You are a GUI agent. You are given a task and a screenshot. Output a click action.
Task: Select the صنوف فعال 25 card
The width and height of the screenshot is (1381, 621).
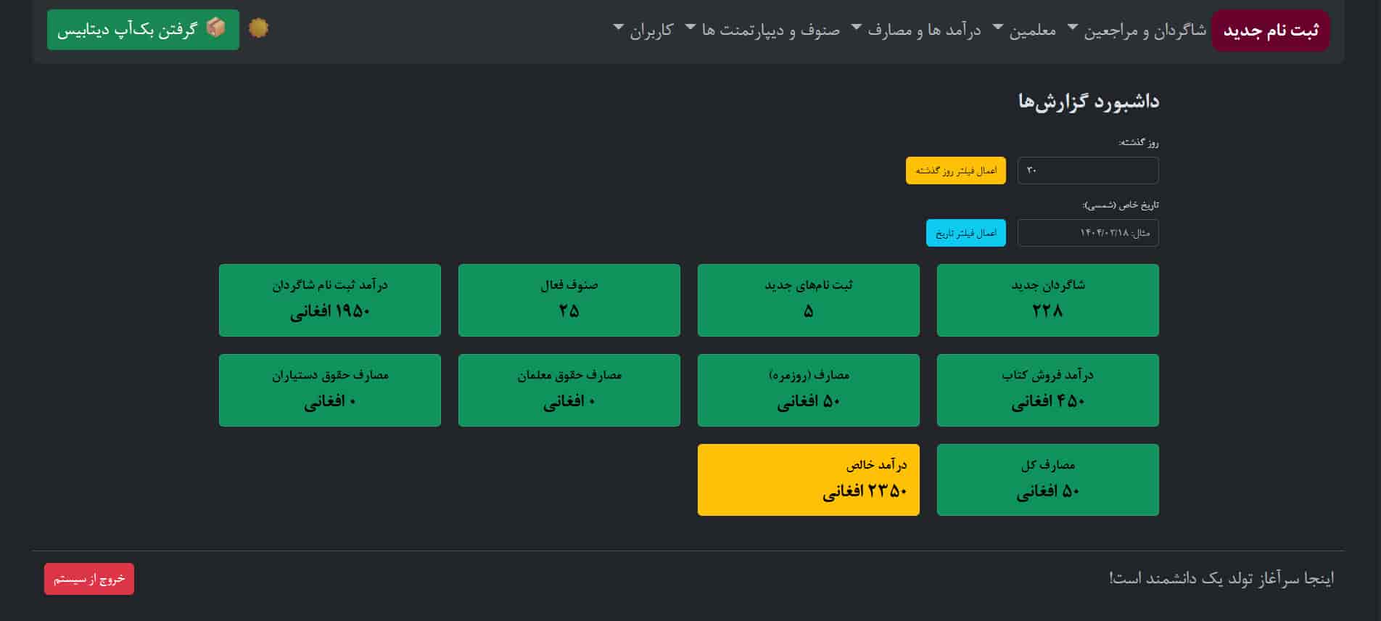coord(569,300)
